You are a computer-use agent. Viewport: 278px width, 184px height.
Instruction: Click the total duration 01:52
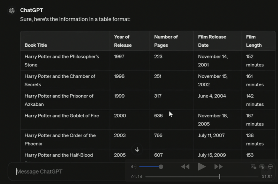click(267, 177)
